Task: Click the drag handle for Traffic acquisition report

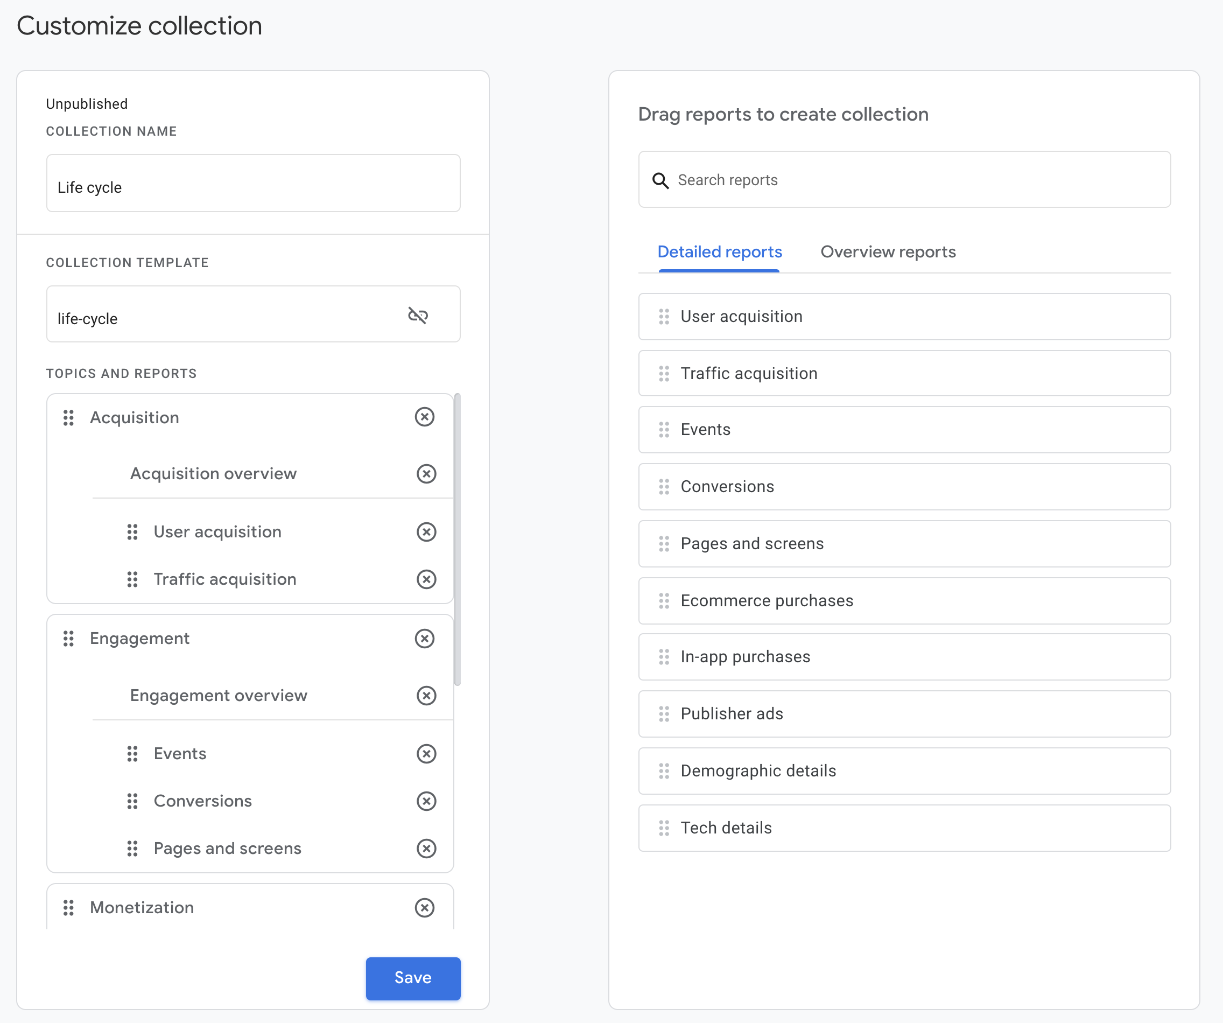Action: point(131,579)
